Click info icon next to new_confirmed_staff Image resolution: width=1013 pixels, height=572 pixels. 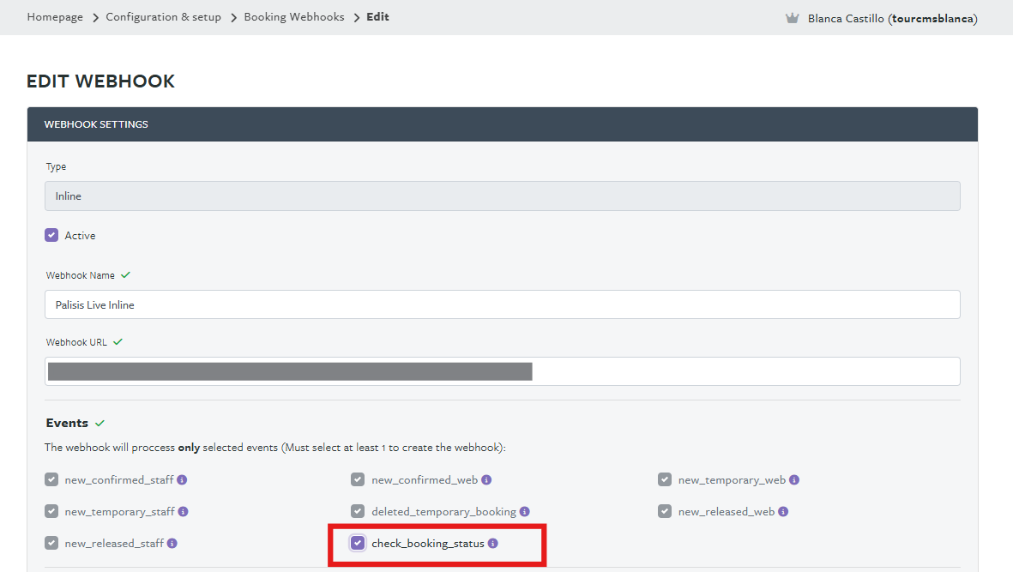pyautogui.click(x=183, y=480)
